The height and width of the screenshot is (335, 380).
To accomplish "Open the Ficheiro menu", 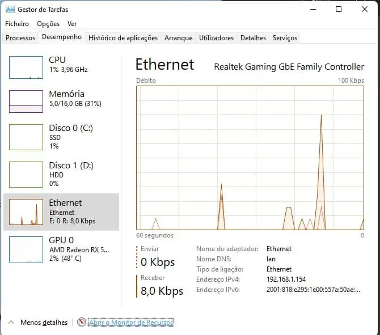I will [x=17, y=24].
